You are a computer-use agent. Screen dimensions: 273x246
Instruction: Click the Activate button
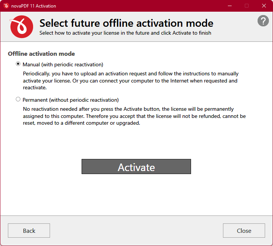click(x=136, y=167)
